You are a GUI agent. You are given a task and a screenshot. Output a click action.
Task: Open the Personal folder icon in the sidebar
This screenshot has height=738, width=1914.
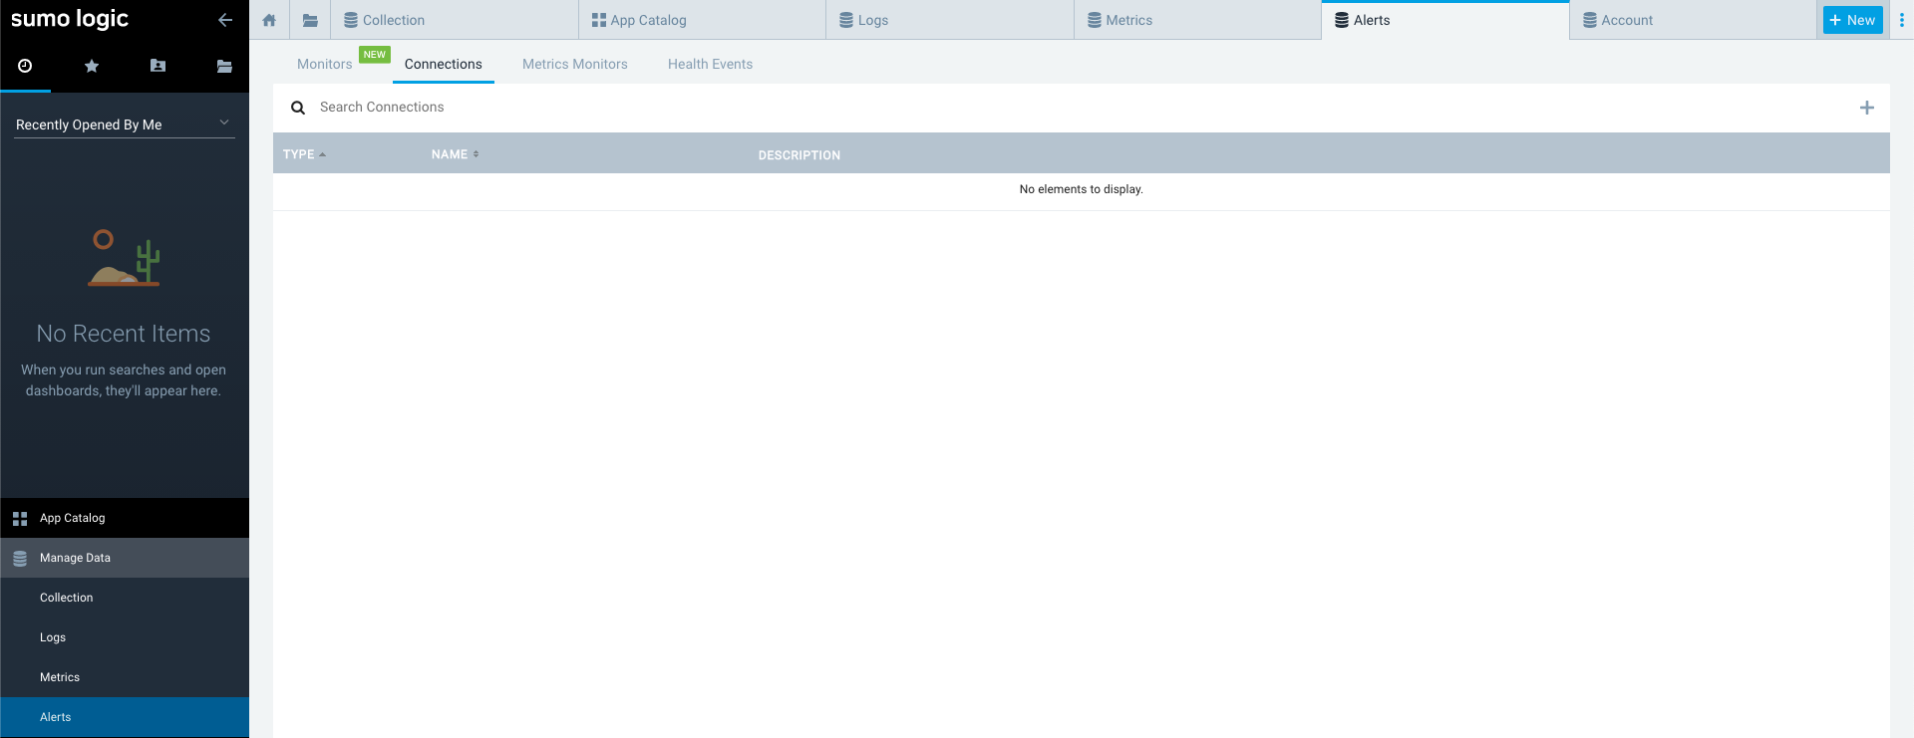click(x=158, y=66)
